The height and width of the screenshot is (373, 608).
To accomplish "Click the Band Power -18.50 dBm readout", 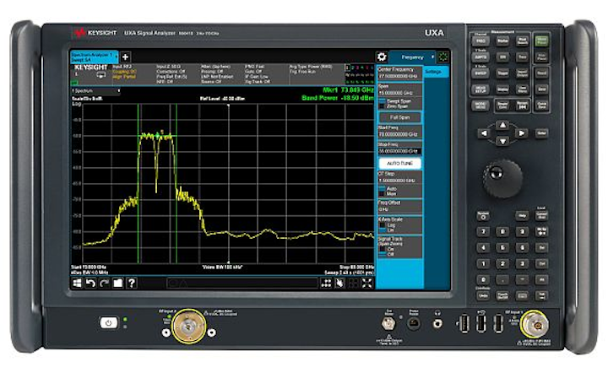I will (338, 98).
